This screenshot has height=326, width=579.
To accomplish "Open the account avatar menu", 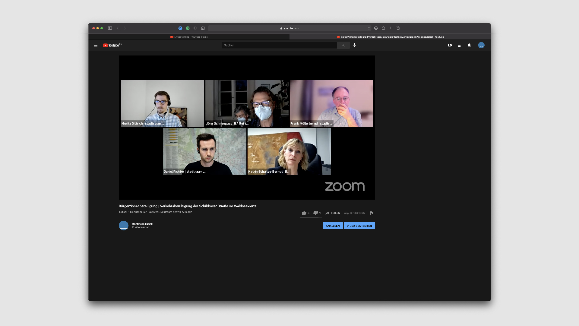I will coord(481,45).
